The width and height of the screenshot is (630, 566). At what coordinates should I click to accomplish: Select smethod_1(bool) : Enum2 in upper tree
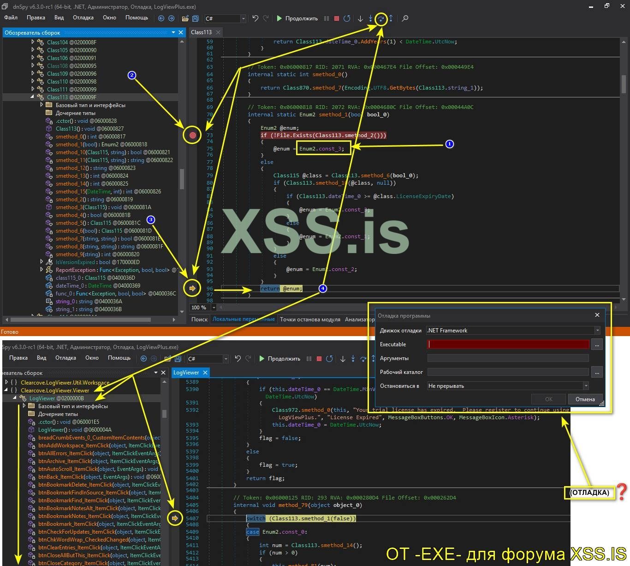[101, 145]
